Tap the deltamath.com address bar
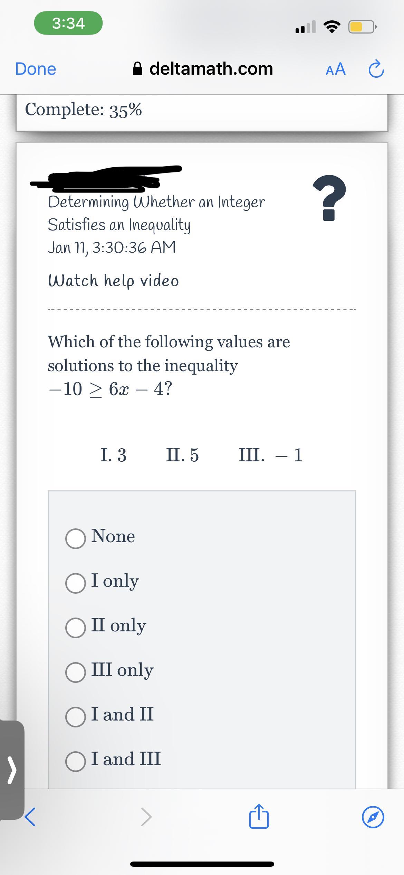 point(211,69)
